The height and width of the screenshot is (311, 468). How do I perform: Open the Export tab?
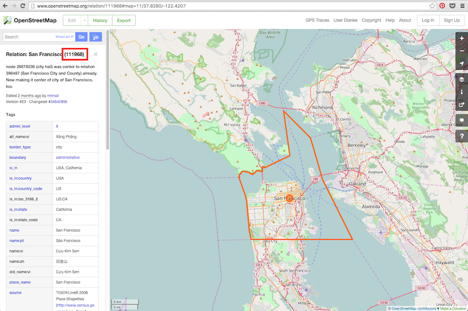[x=124, y=20]
